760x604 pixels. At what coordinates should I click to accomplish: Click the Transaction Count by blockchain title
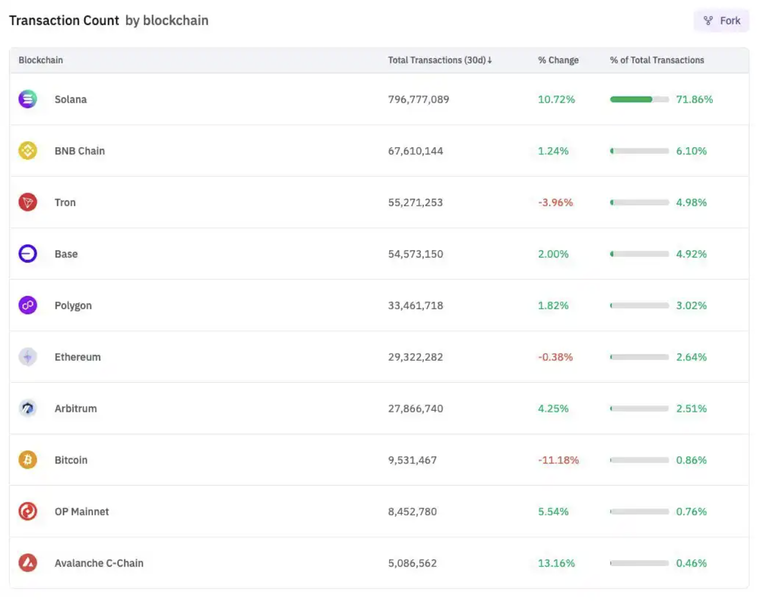click(x=109, y=21)
